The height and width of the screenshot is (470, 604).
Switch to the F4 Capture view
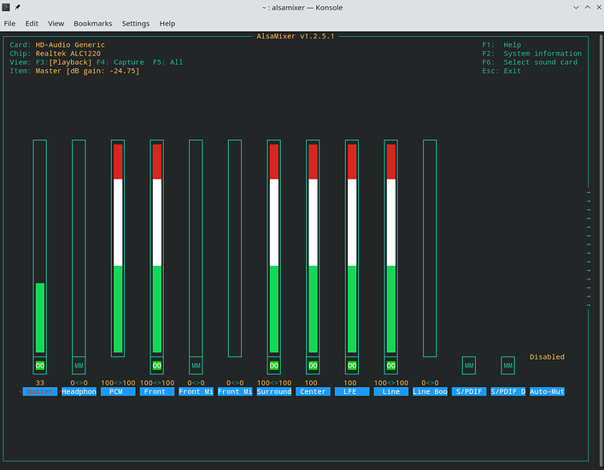(120, 62)
